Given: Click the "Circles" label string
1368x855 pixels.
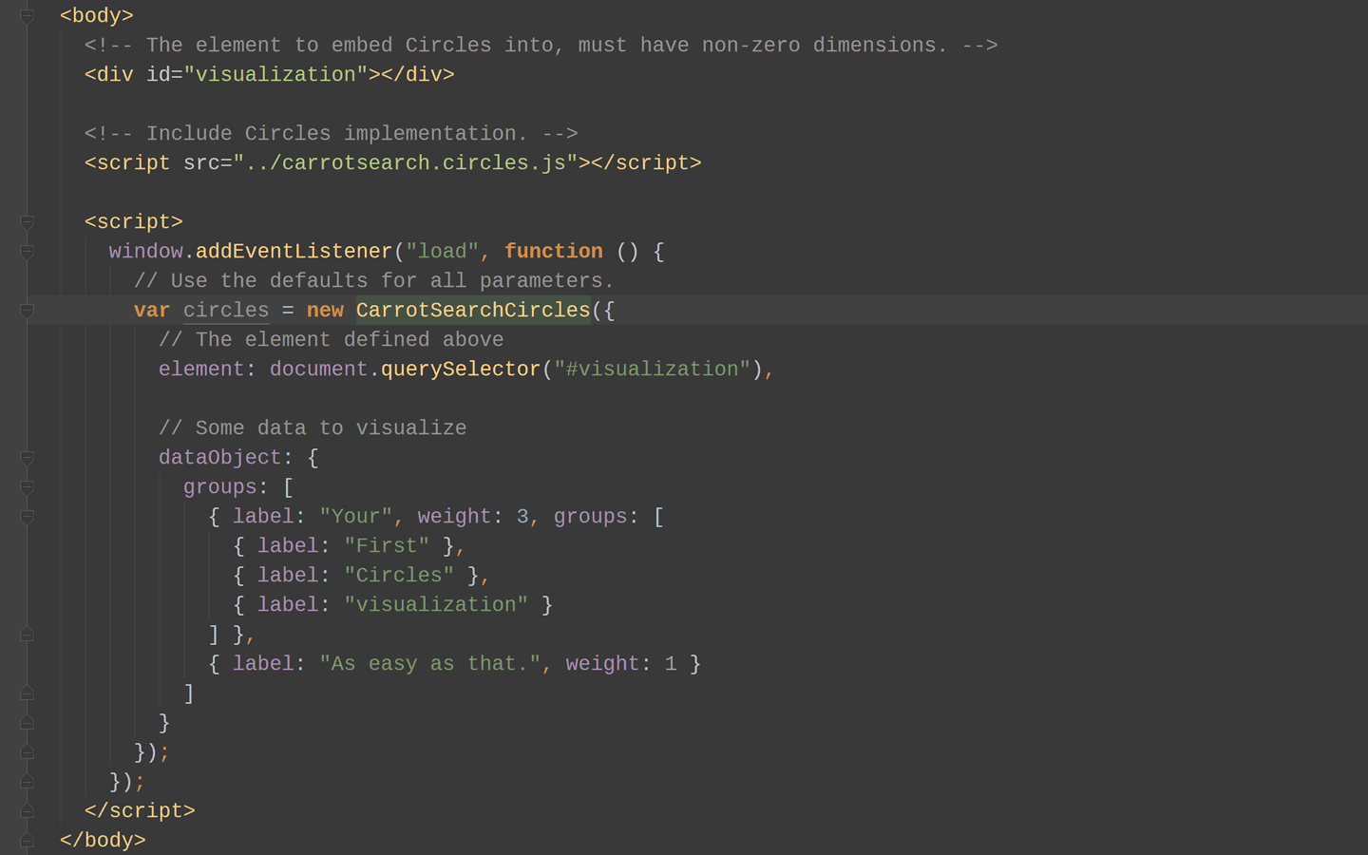Looking at the screenshot, I should click(399, 576).
